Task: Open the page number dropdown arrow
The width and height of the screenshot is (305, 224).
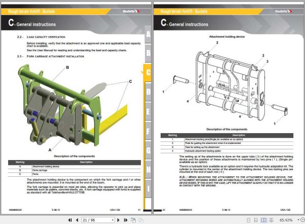Action: [x=112, y=220]
